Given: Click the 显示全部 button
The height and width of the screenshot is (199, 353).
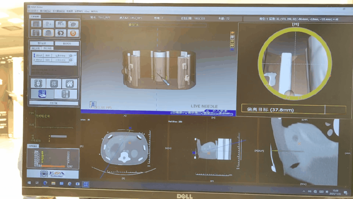Looking at the screenshot, I should pyautogui.click(x=42, y=43).
